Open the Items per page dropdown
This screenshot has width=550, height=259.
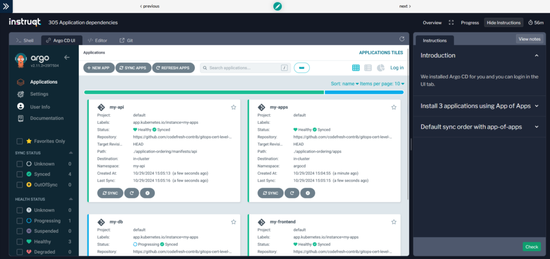click(382, 84)
